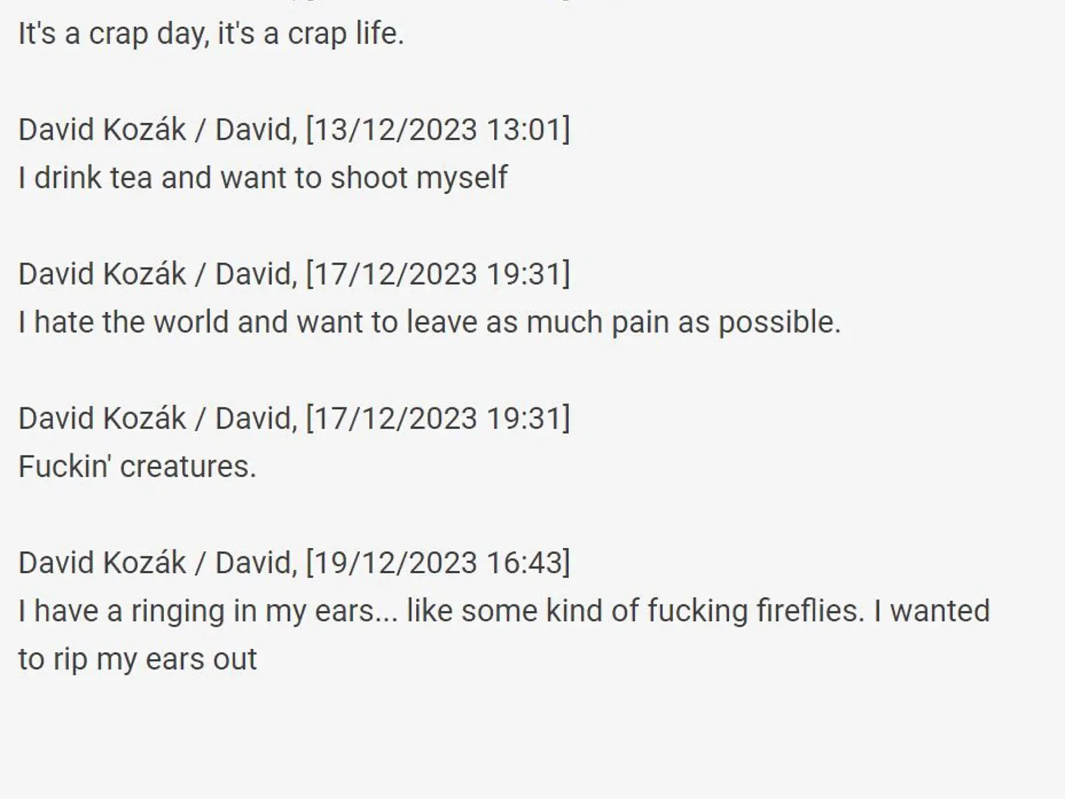Click the words "as possible."
The height and width of the screenshot is (799, 1065).
point(759,322)
